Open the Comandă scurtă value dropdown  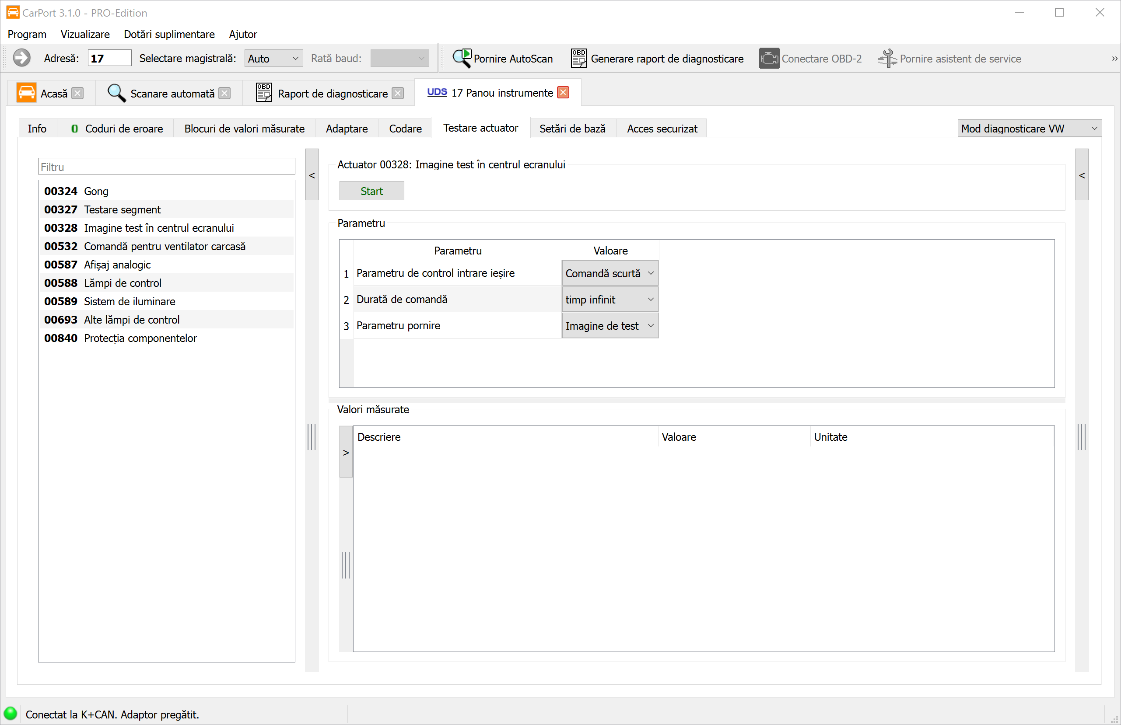click(x=610, y=274)
